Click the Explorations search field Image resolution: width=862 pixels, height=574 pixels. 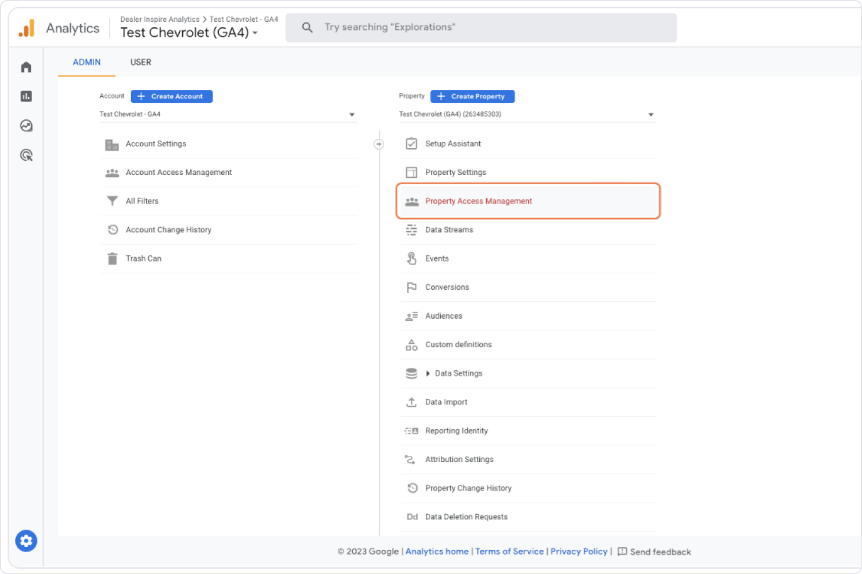tap(481, 28)
